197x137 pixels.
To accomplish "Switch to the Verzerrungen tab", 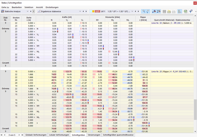I will click(94, 135).
